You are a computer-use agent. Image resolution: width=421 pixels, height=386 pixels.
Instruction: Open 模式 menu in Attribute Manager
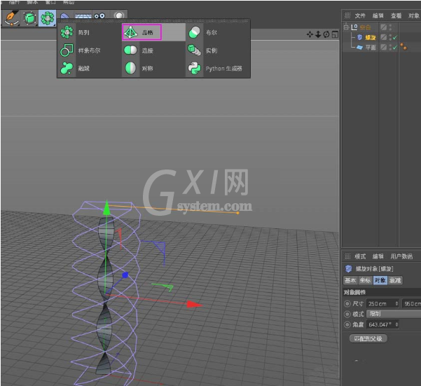tap(360, 256)
